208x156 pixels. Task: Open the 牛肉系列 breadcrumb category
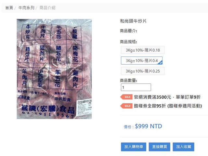point(26,8)
